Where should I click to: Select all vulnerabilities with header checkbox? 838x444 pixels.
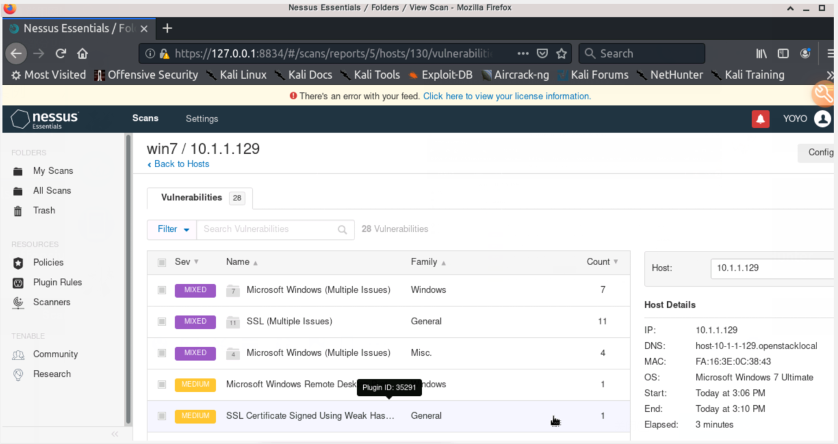click(162, 262)
